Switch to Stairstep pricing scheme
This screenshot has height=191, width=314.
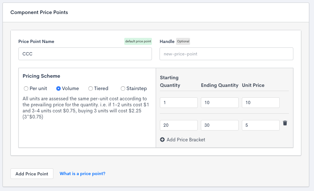coord(123,88)
